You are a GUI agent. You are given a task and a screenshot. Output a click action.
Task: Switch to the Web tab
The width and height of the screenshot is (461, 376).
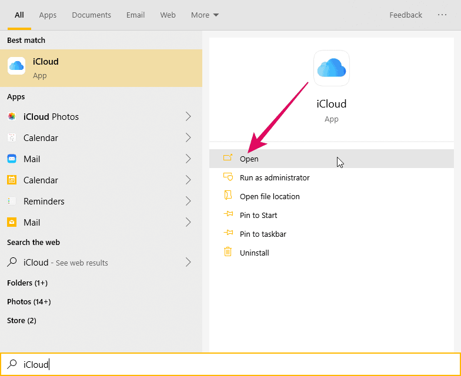(x=168, y=15)
